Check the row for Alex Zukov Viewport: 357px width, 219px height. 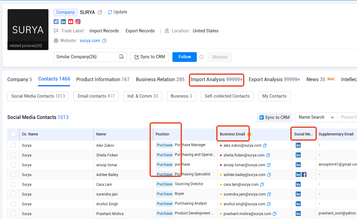pos(13,145)
